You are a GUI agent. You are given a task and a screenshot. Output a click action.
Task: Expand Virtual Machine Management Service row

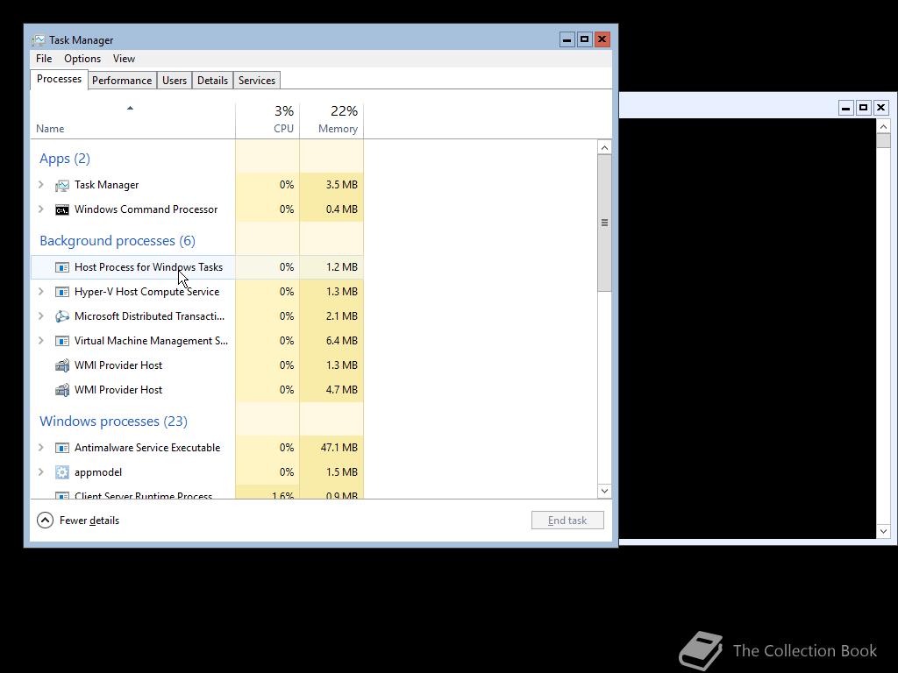click(x=40, y=341)
